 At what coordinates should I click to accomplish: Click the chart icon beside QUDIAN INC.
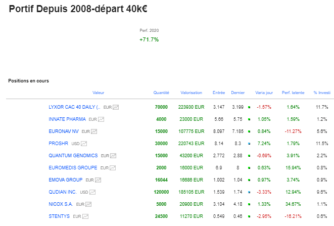[x=92, y=192]
